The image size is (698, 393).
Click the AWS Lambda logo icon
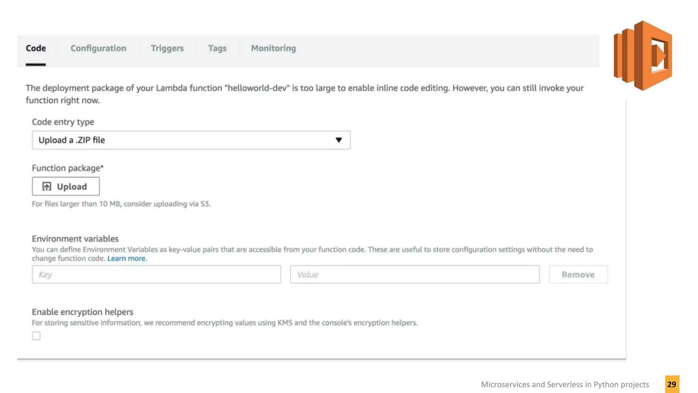tap(643, 56)
